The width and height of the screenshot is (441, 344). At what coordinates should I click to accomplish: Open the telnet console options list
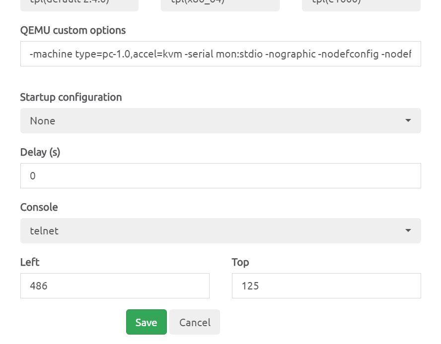coord(408,230)
